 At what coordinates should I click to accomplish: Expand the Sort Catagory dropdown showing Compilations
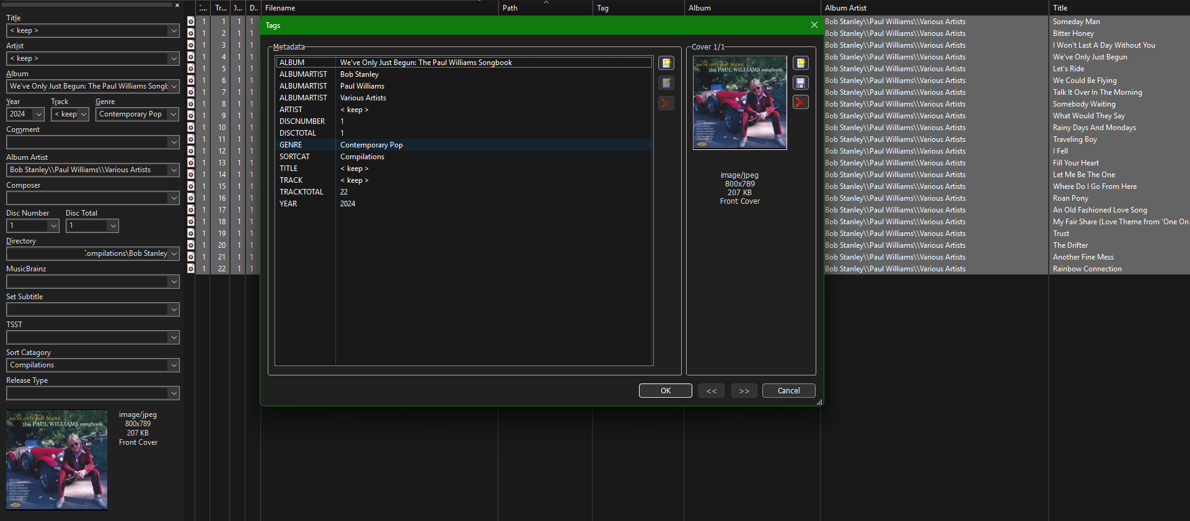coord(174,366)
